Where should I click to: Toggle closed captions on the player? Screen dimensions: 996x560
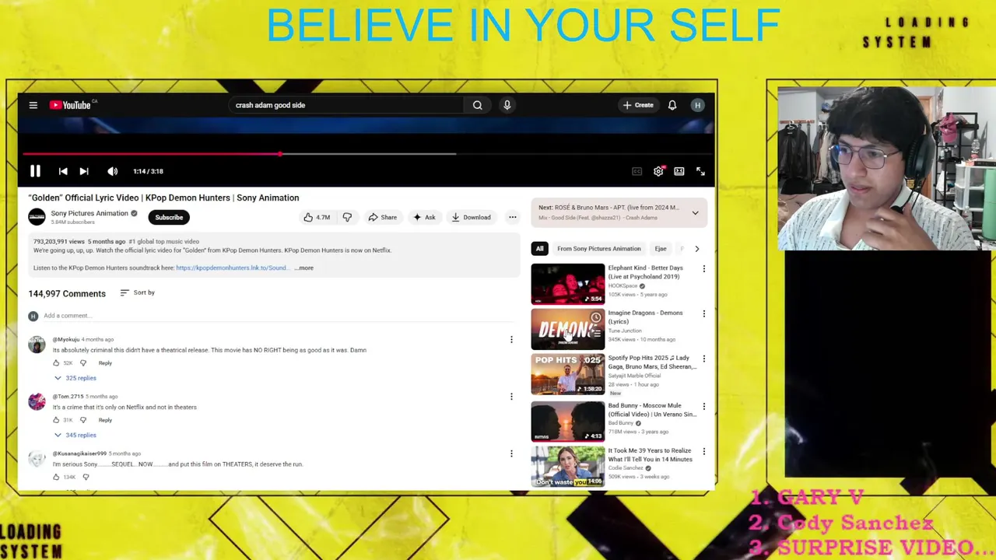point(637,171)
